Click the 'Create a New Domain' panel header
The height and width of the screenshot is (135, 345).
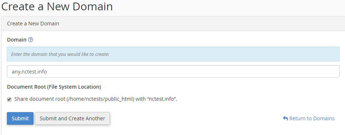[x=173, y=24]
